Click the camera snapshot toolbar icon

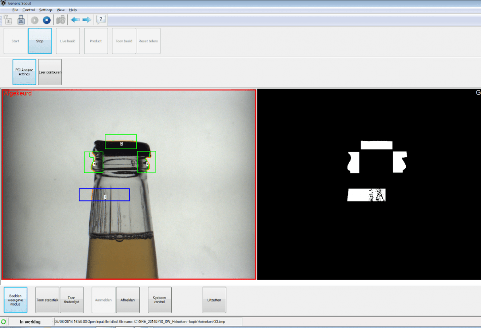pyautogui.click(x=61, y=20)
